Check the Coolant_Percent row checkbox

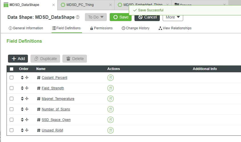pos(11,77)
